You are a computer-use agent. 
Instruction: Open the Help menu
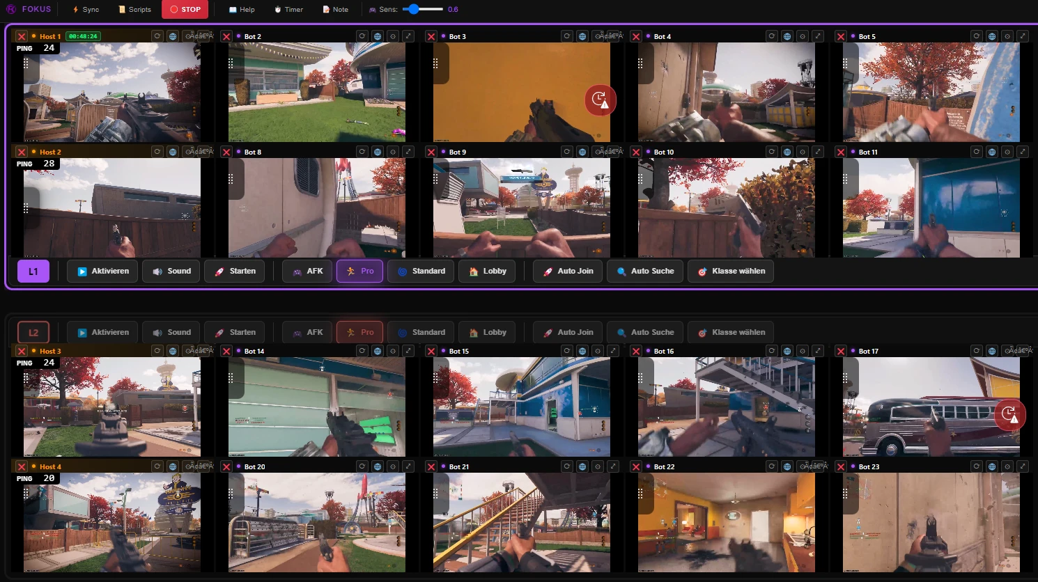click(242, 10)
